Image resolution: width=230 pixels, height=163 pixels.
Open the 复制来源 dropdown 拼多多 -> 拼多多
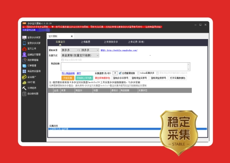point(80,50)
